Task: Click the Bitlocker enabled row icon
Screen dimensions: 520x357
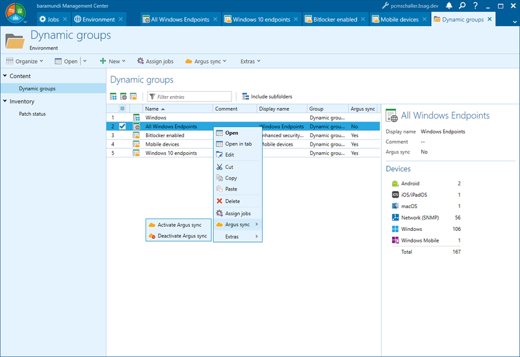Action: [136, 135]
